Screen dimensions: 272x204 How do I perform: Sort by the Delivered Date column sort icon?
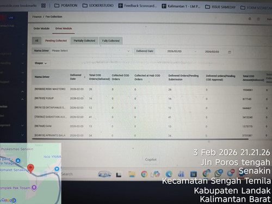pos(85,77)
